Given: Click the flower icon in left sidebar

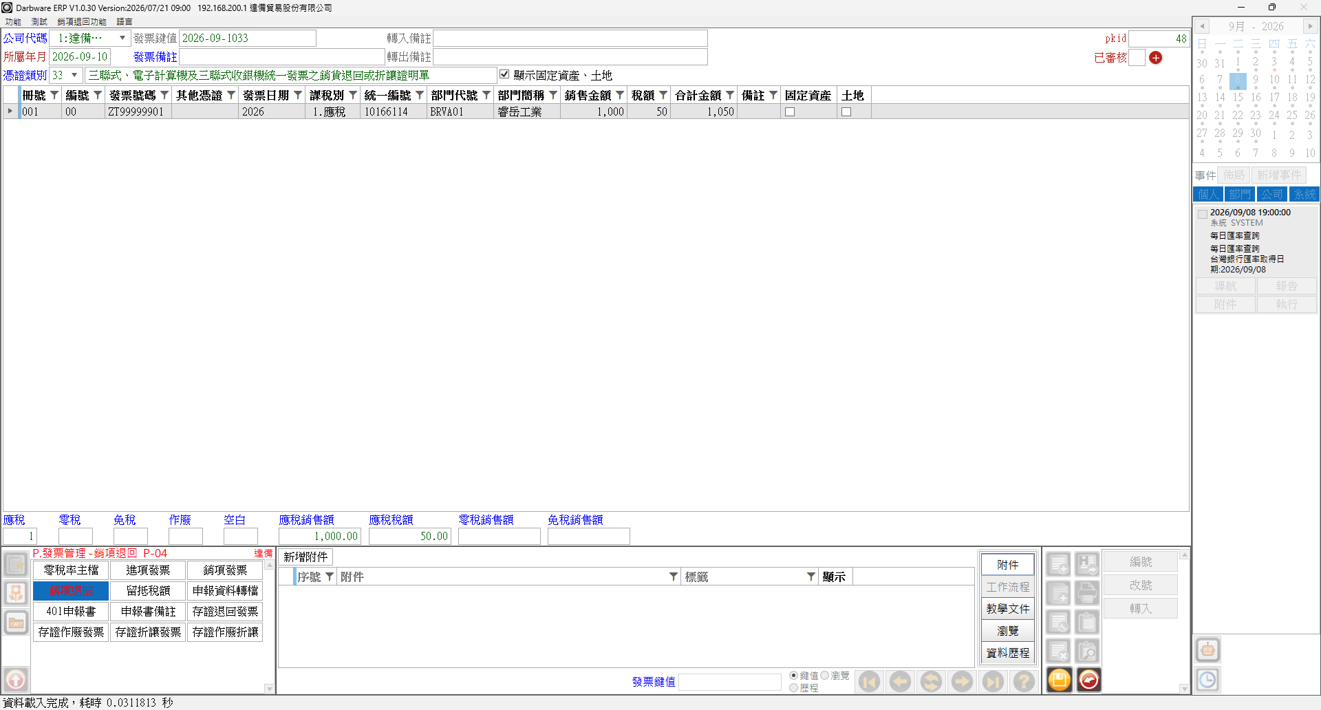Looking at the screenshot, I should 16,594.
